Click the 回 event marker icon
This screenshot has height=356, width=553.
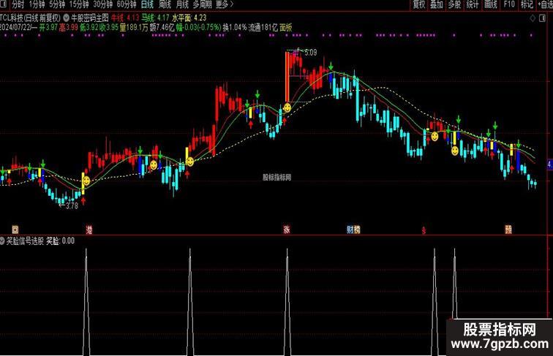coord(15,230)
